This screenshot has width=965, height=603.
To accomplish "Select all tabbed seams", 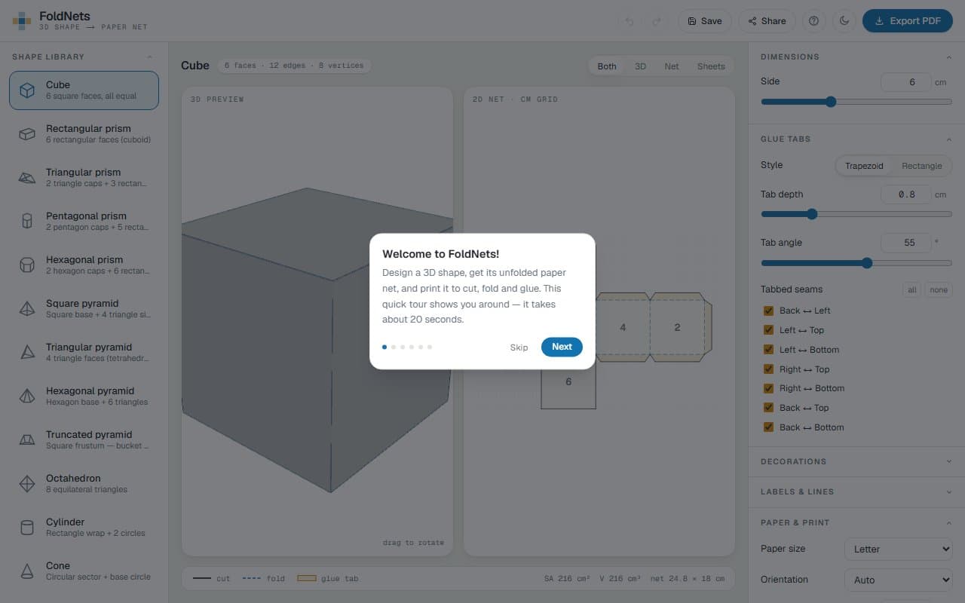I will tap(911, 290).
